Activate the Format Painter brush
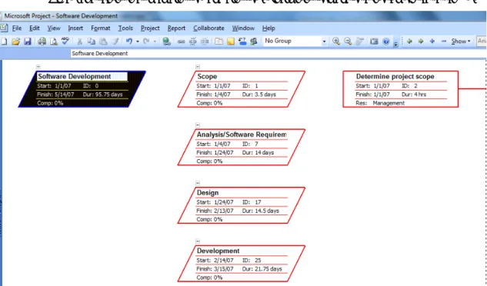 [115, 41]
